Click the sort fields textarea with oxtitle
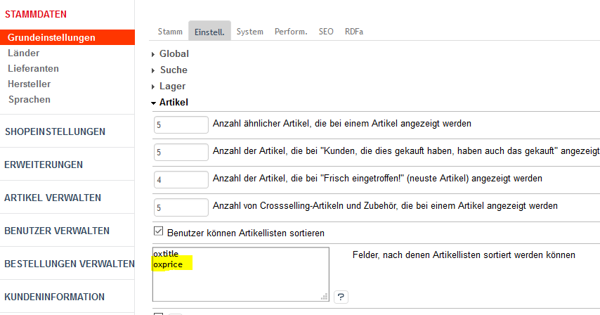Viewport: 600px width, 315px height. coord(240,274)
